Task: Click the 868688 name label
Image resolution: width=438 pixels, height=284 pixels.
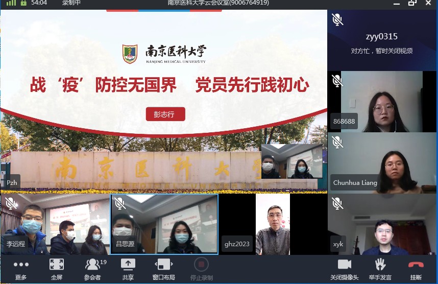Action: [344, 122]
